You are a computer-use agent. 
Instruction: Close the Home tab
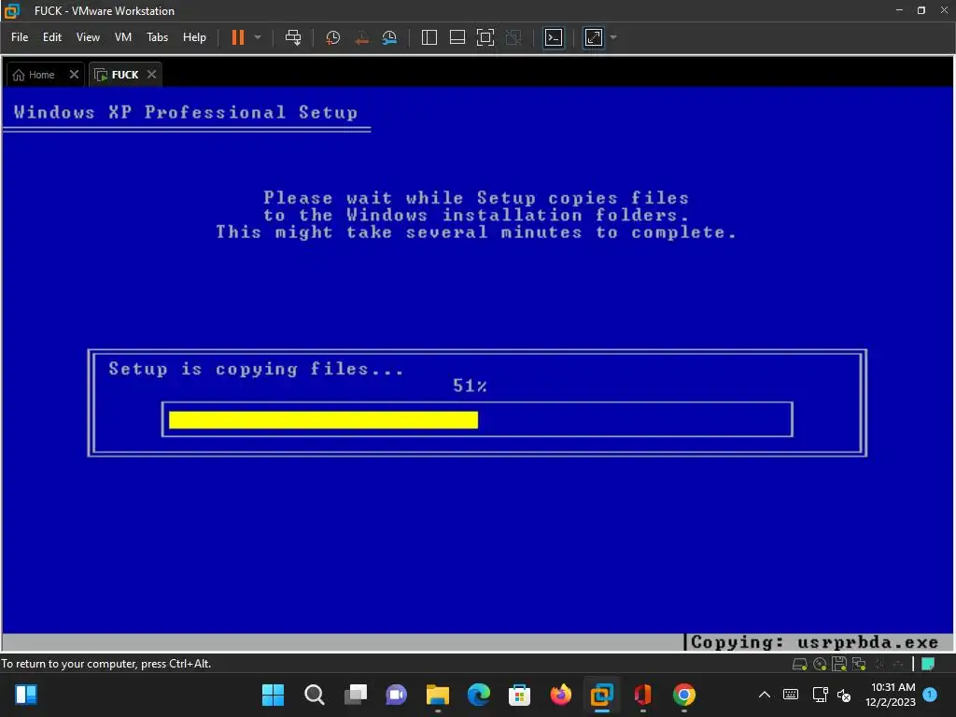[x=74, y=75]
